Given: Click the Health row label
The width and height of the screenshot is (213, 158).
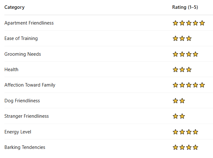Looking at the screenshot, I should 11,70.
